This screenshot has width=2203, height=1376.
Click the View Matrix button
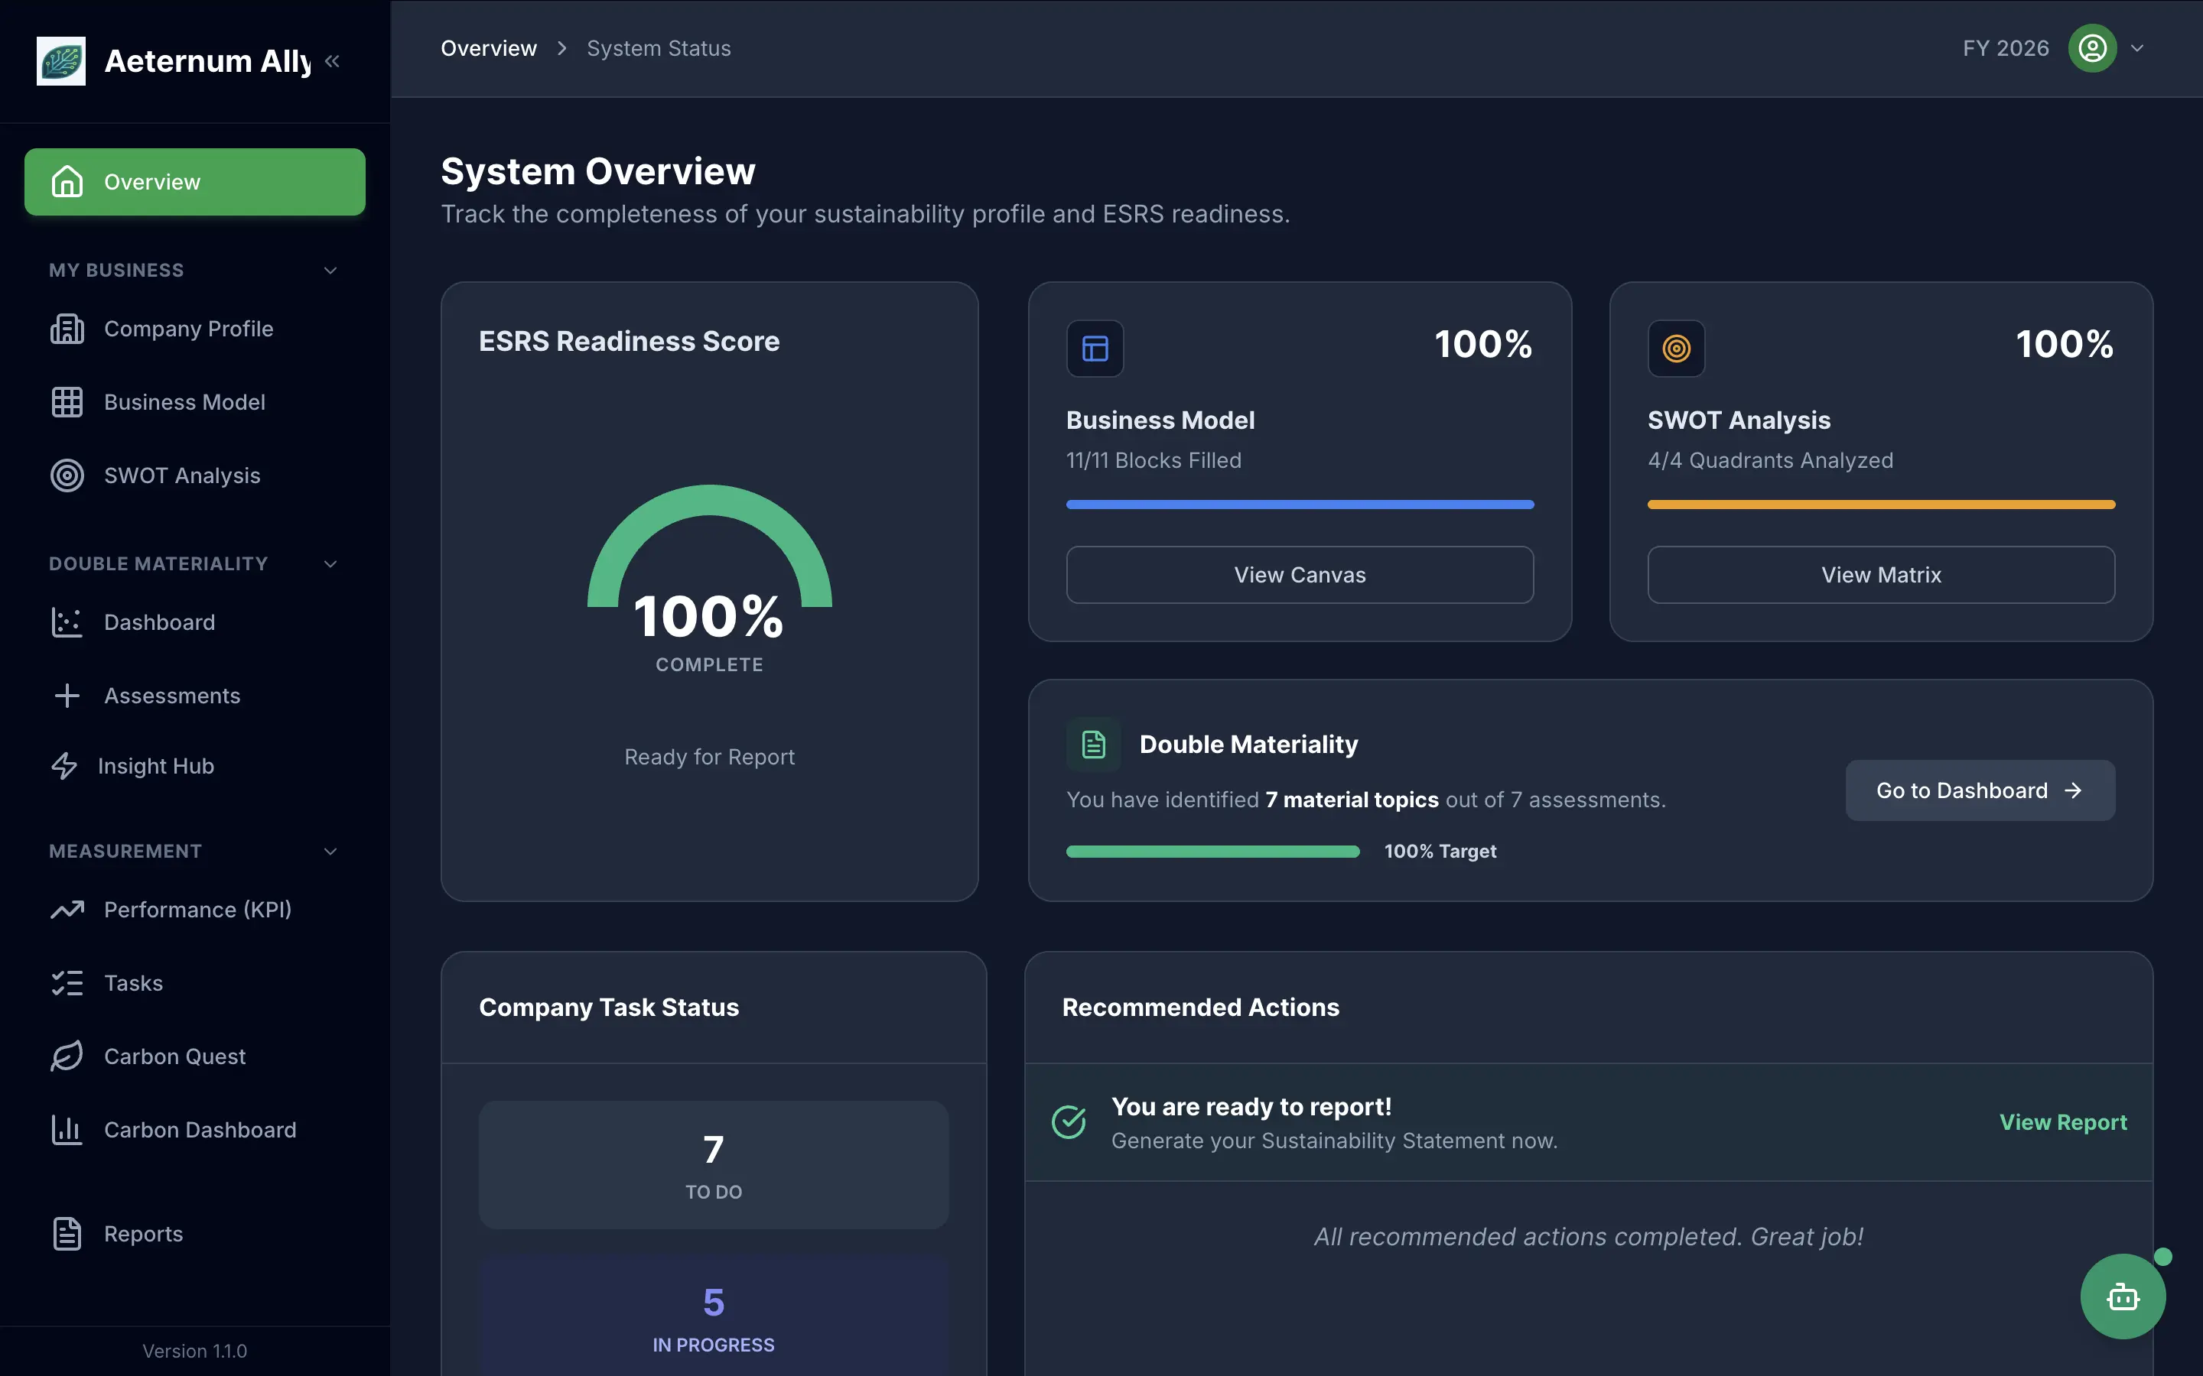click(1881, 574)
